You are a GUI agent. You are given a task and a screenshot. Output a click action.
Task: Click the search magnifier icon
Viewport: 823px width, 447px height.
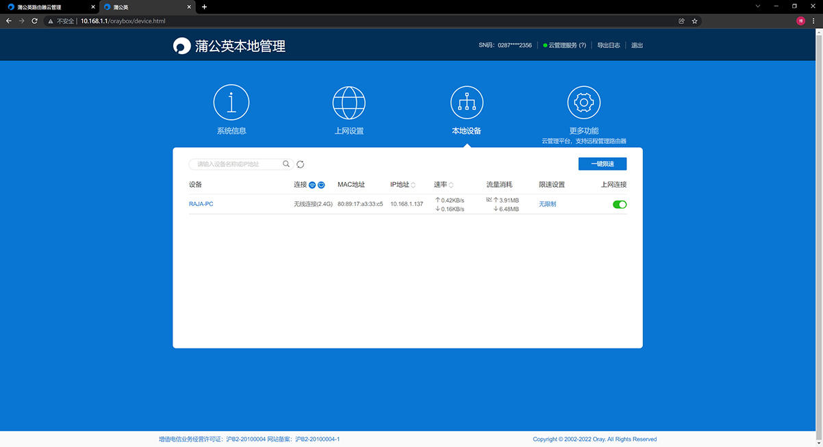click(286, 164)
